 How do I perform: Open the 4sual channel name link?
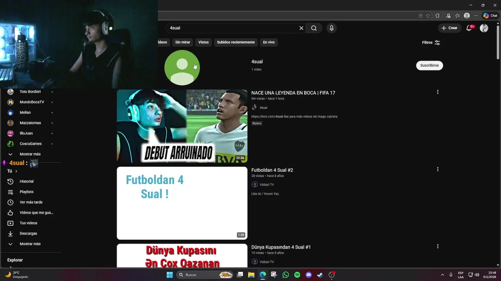[x=257, y=62]
